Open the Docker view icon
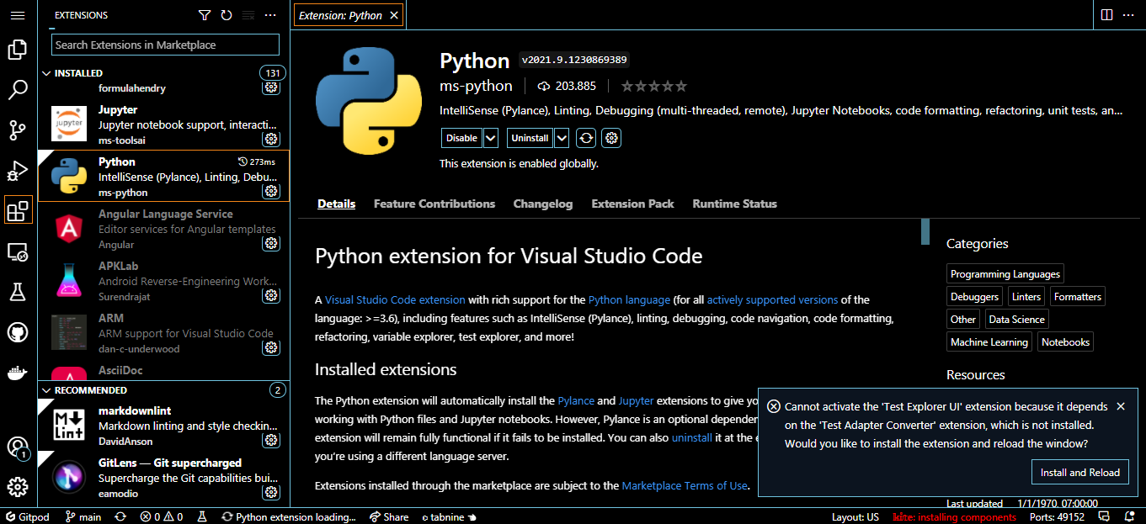The image size is (1146, 524). [18, 373]
